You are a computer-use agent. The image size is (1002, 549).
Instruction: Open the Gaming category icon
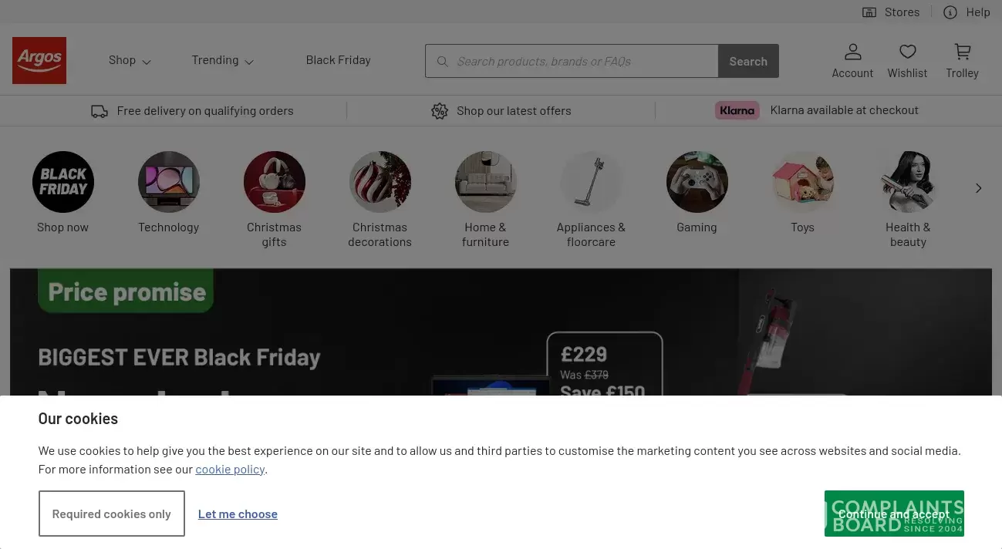[x=697, y=182]
